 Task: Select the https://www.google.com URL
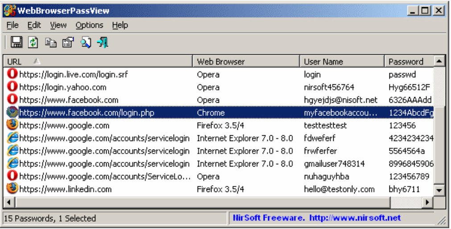pos(64,125)
